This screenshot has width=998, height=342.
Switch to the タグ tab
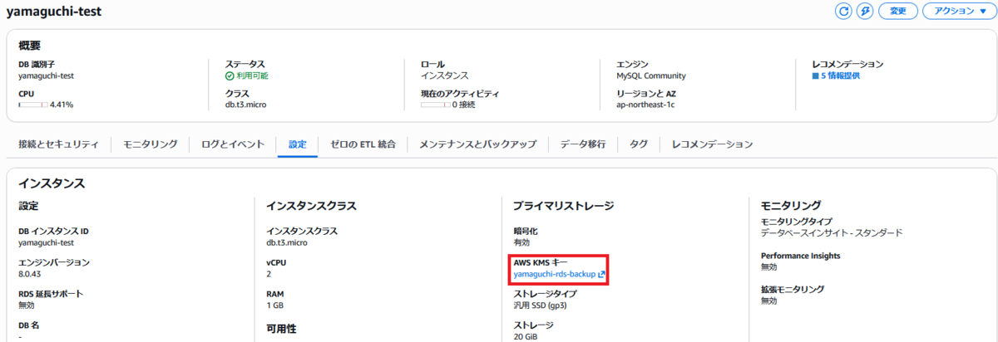[x=639, y=144]
